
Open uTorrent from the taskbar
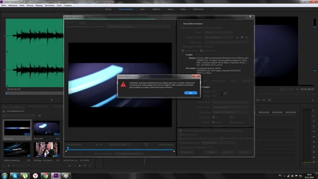[x=25, y=176]
